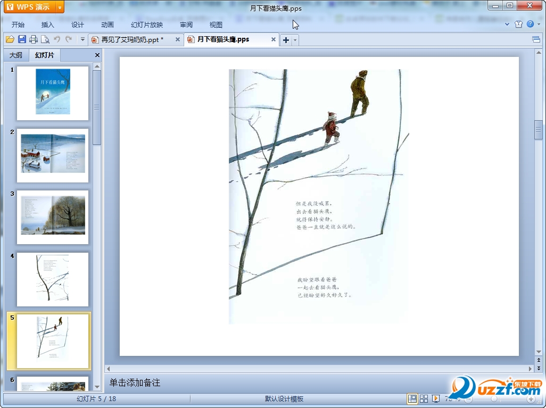The image size is (546, 408).
Task: Select slide 6 thumbnail
Action: point(53,384)
